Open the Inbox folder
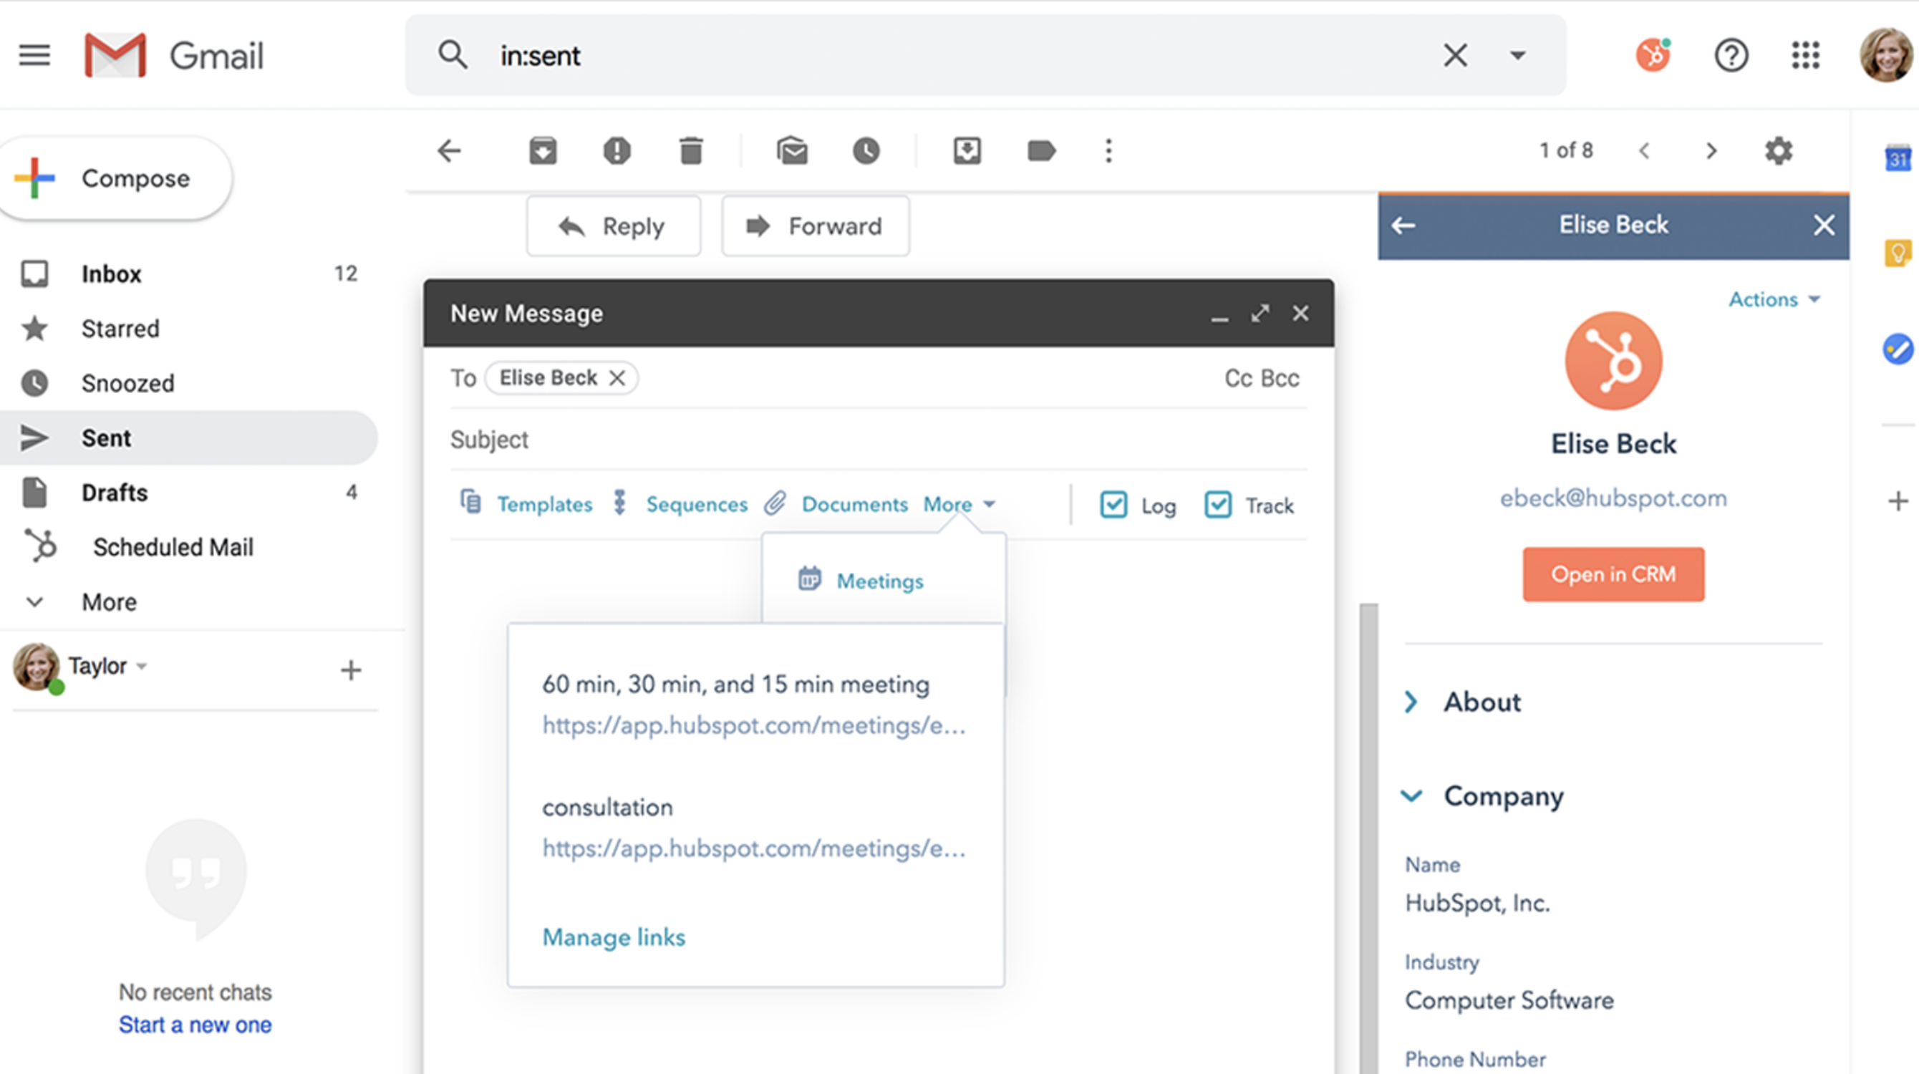The image size is (1919, 1074). coord(189,274)
